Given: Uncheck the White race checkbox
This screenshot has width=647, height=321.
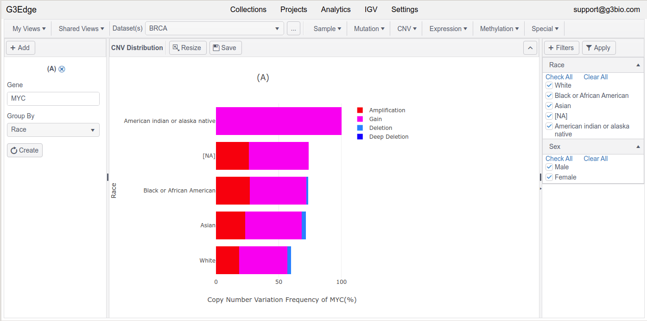Looking at the screenshot, I should click(x=549, y=85).
